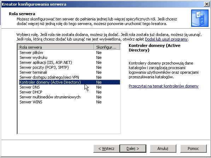Viewport: 211px width, 158px height.
Task: Select Serwer wydruku in the list
Action: pyautogui.click(x=69, y=57)
